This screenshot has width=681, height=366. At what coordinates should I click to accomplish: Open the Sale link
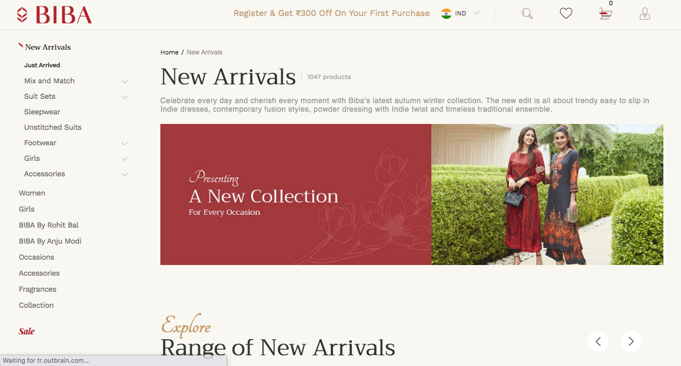27,331
